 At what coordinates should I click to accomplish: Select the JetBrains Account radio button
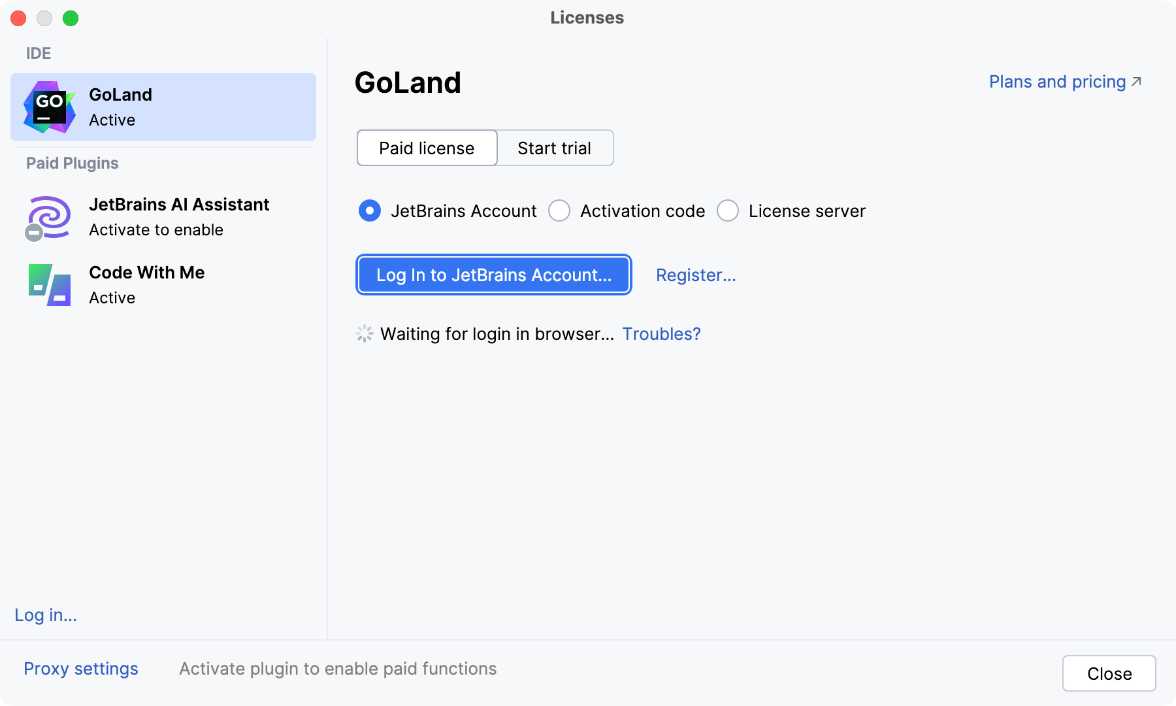point(369,210)
